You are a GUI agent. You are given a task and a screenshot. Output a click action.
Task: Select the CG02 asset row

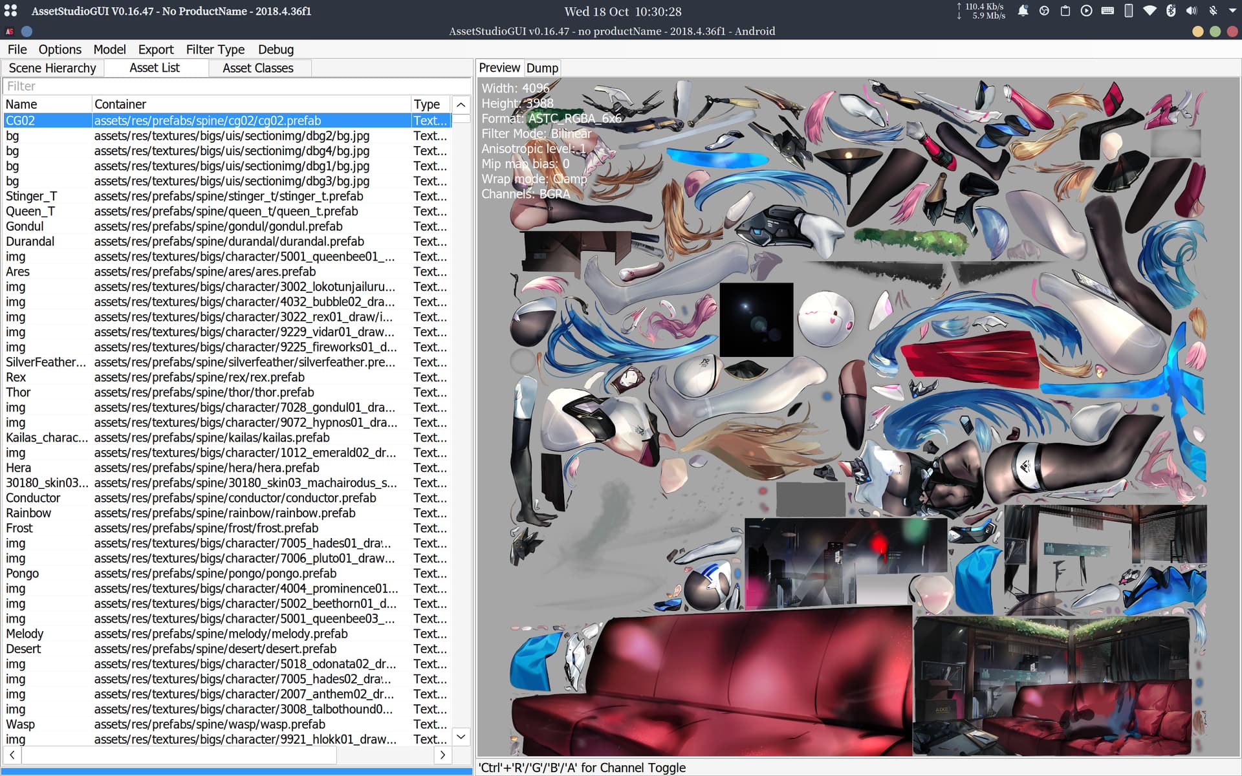[x=227, y=120]
